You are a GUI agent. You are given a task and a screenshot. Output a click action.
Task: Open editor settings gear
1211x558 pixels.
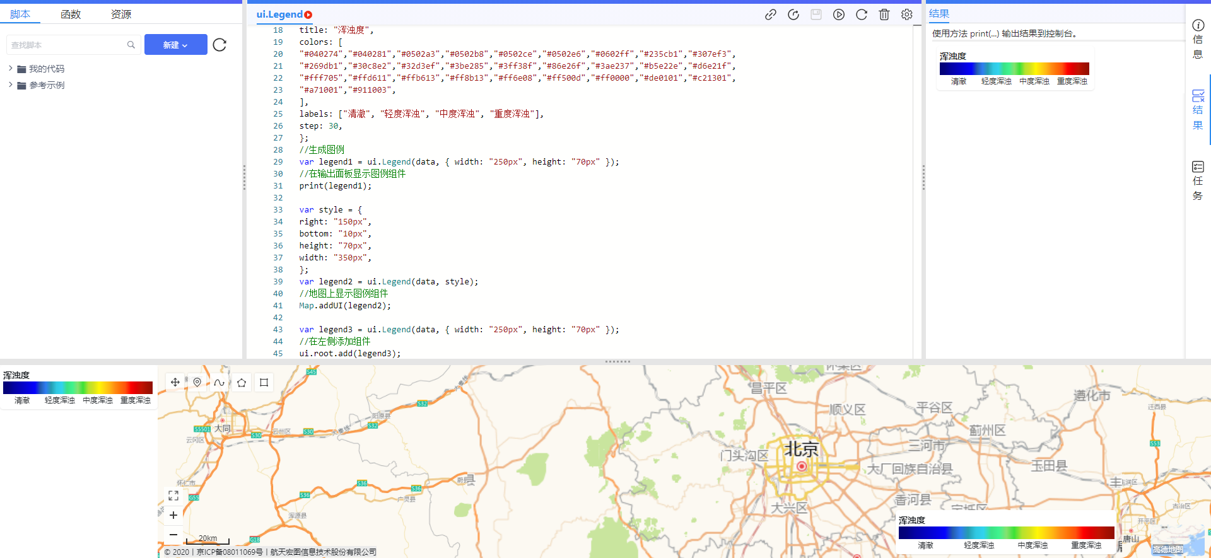[x=907, y=15]
